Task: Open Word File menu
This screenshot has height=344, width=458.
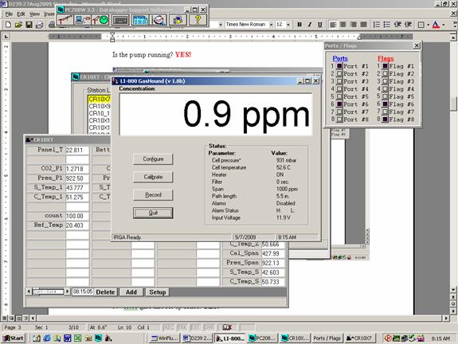Action: coord(9,14)
